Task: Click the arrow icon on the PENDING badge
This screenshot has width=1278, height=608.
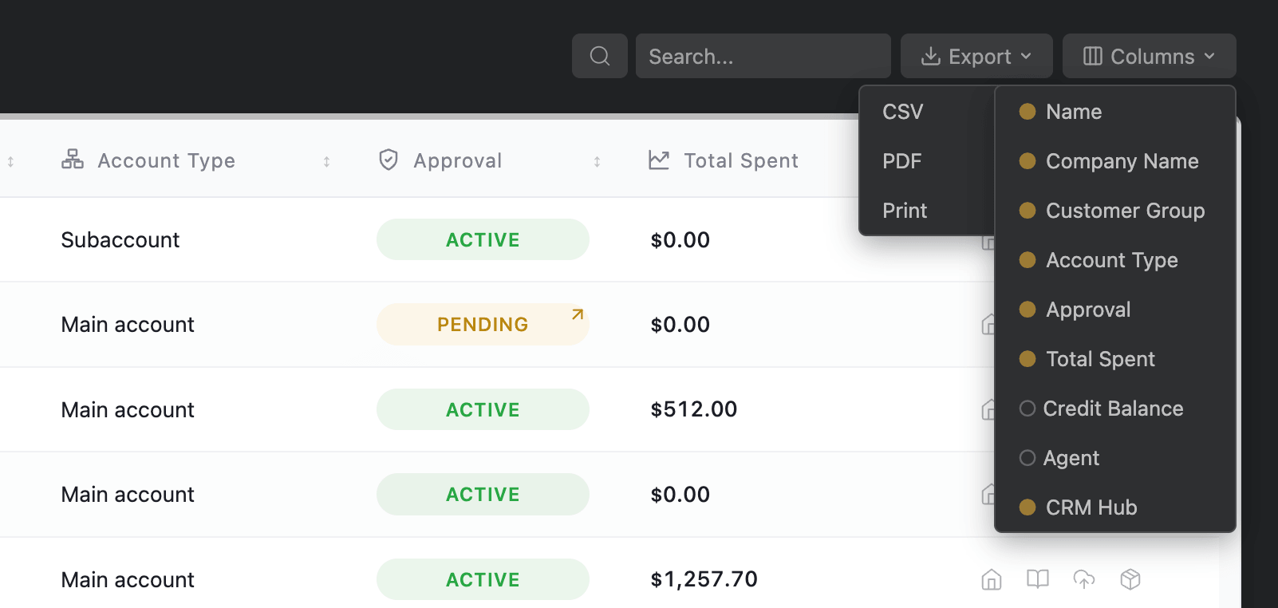Action: (x=578, y=314)
